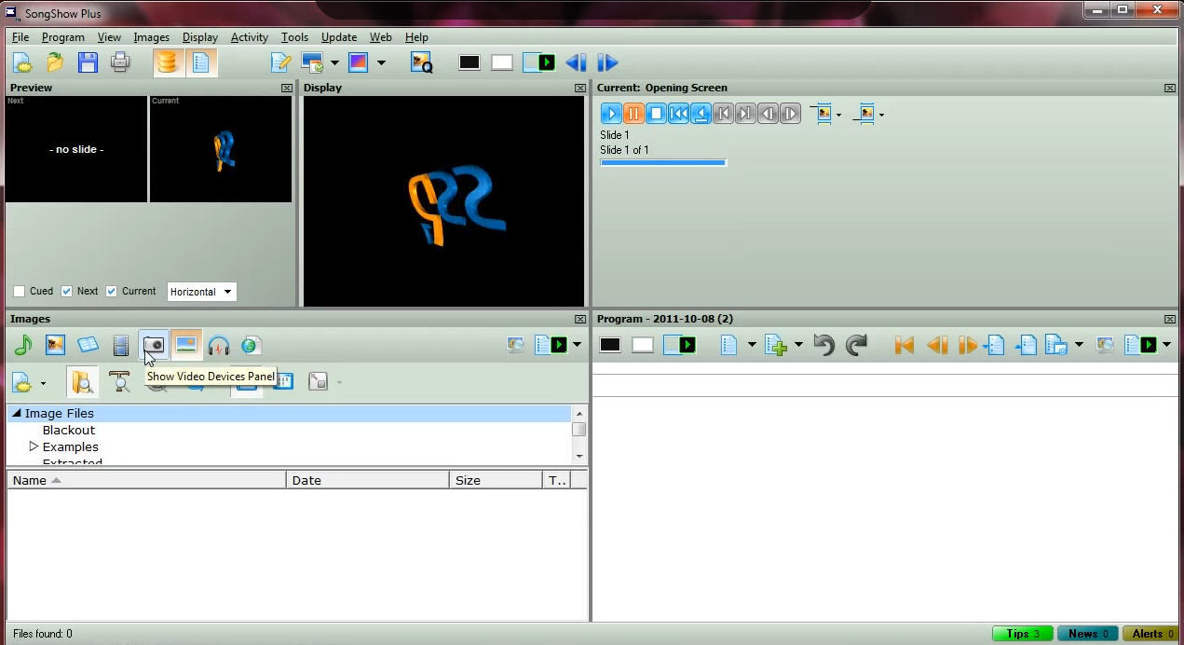
Task: Show the Images panel (landscape picture icon)
Action: (186, 345)
